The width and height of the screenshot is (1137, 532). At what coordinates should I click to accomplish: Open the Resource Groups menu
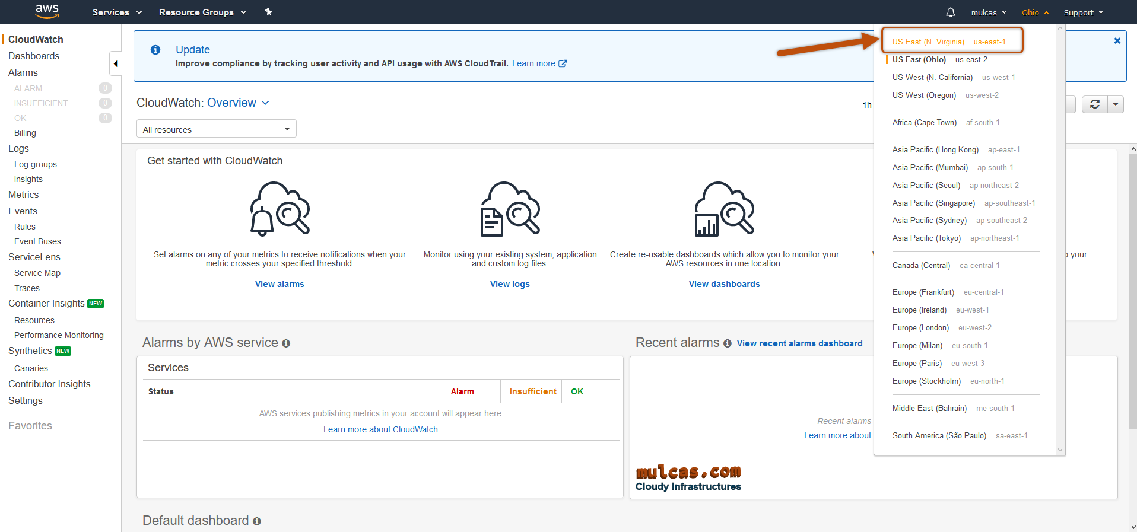click(x=202, y=12)
